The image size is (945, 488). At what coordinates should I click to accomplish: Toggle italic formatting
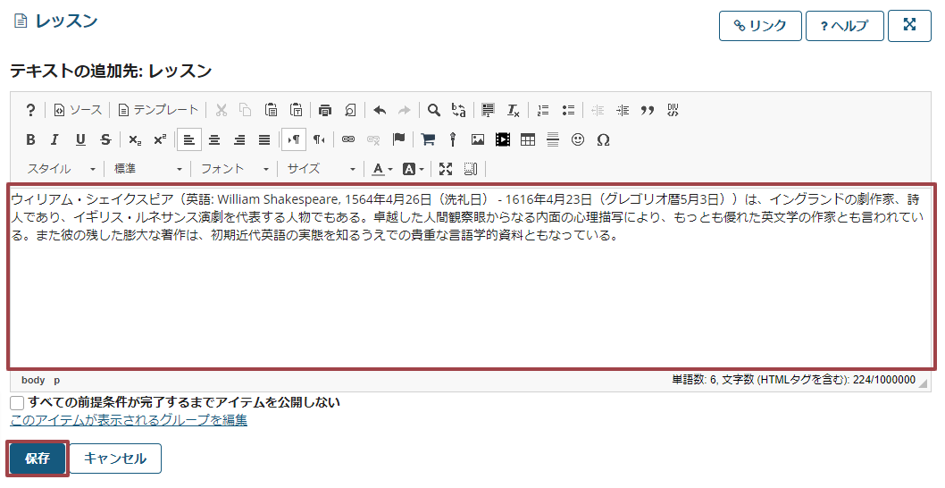tap(54, 140)
